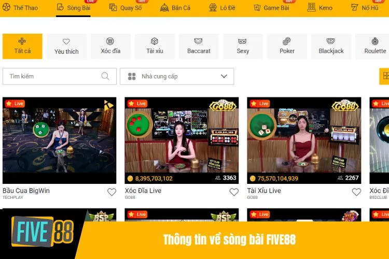The image size is (389, 259).
Task: Click the grid view toggle button
Action: point(384,76)
